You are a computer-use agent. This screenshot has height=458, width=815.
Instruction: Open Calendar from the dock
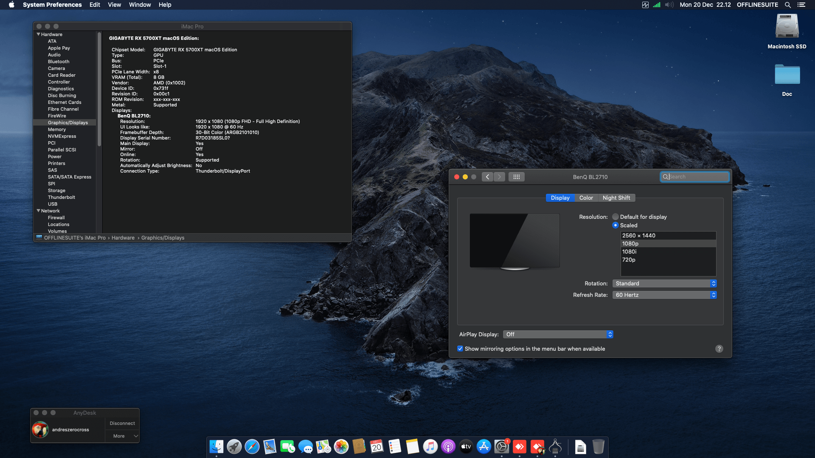click(x=377, y=447)
